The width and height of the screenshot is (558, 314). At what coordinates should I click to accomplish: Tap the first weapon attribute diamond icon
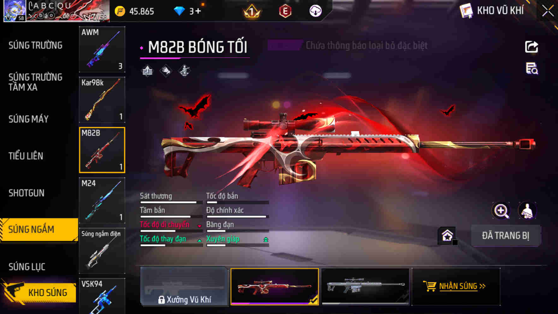pyautogui.click(x=147, y=71)
